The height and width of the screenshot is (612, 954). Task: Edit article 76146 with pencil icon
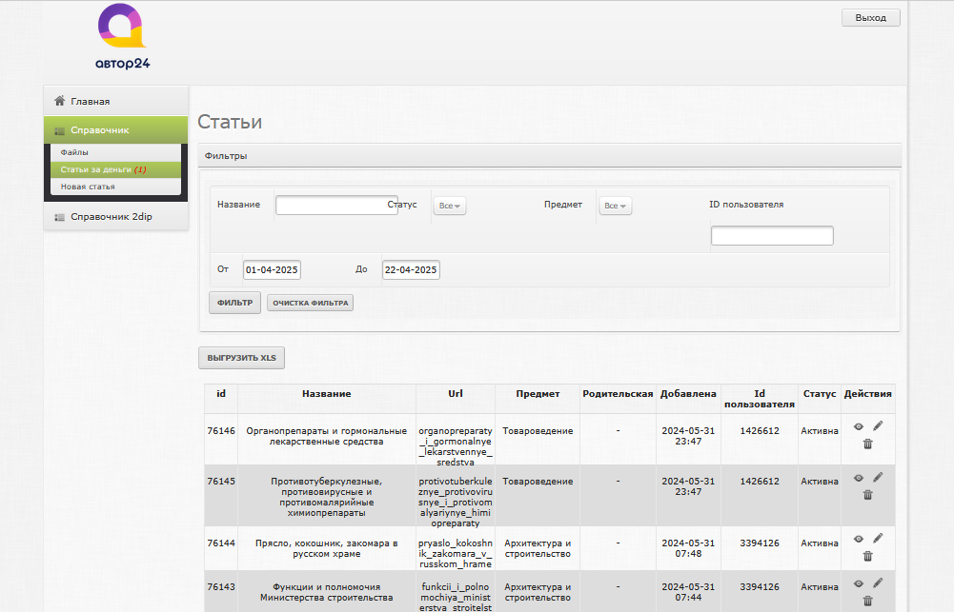(x=878, y=426)
